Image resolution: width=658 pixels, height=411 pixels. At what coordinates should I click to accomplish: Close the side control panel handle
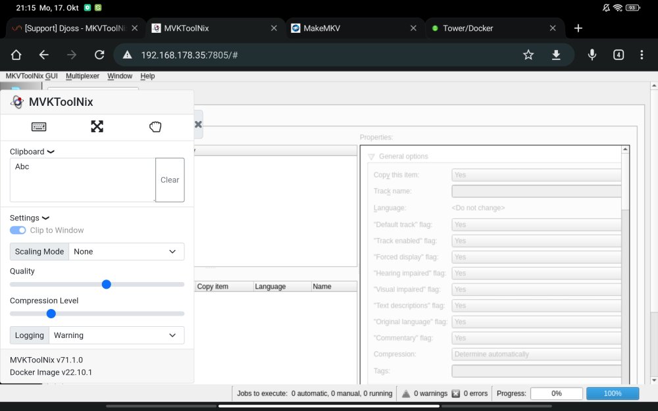click(199, 124)
